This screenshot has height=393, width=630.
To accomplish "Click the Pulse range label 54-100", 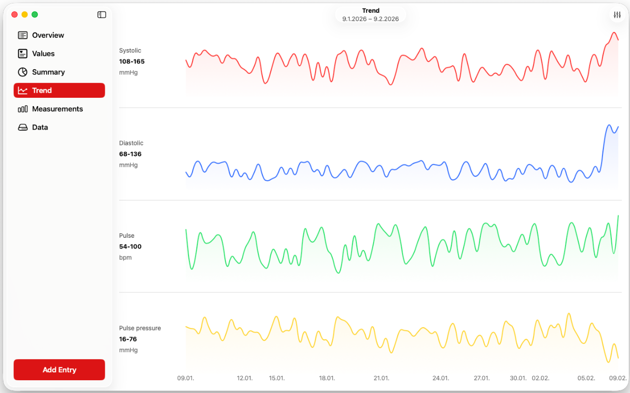I will [x=130, y=247].
